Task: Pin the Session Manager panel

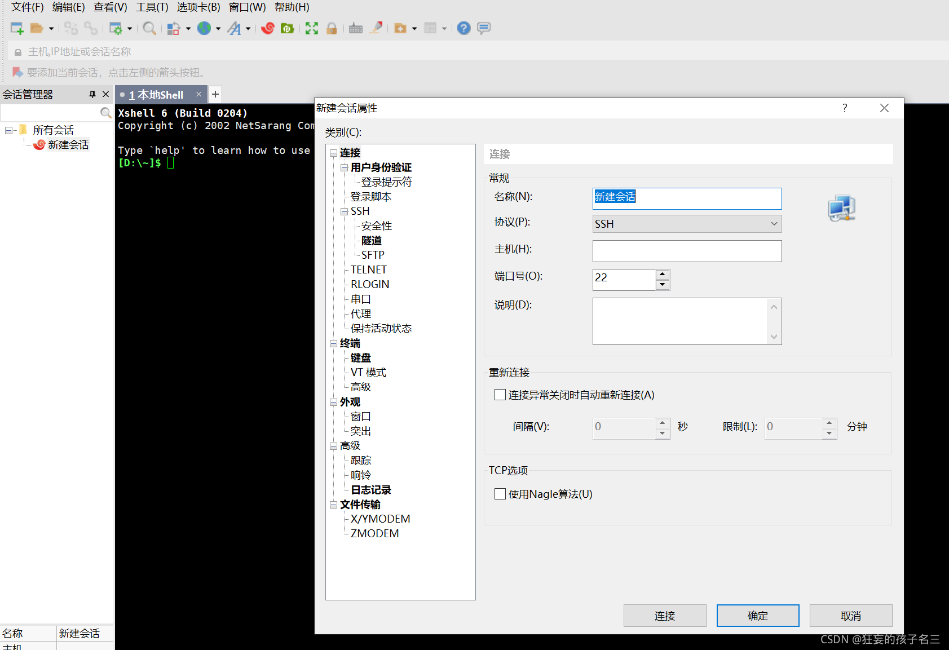Action: (92, 94)
